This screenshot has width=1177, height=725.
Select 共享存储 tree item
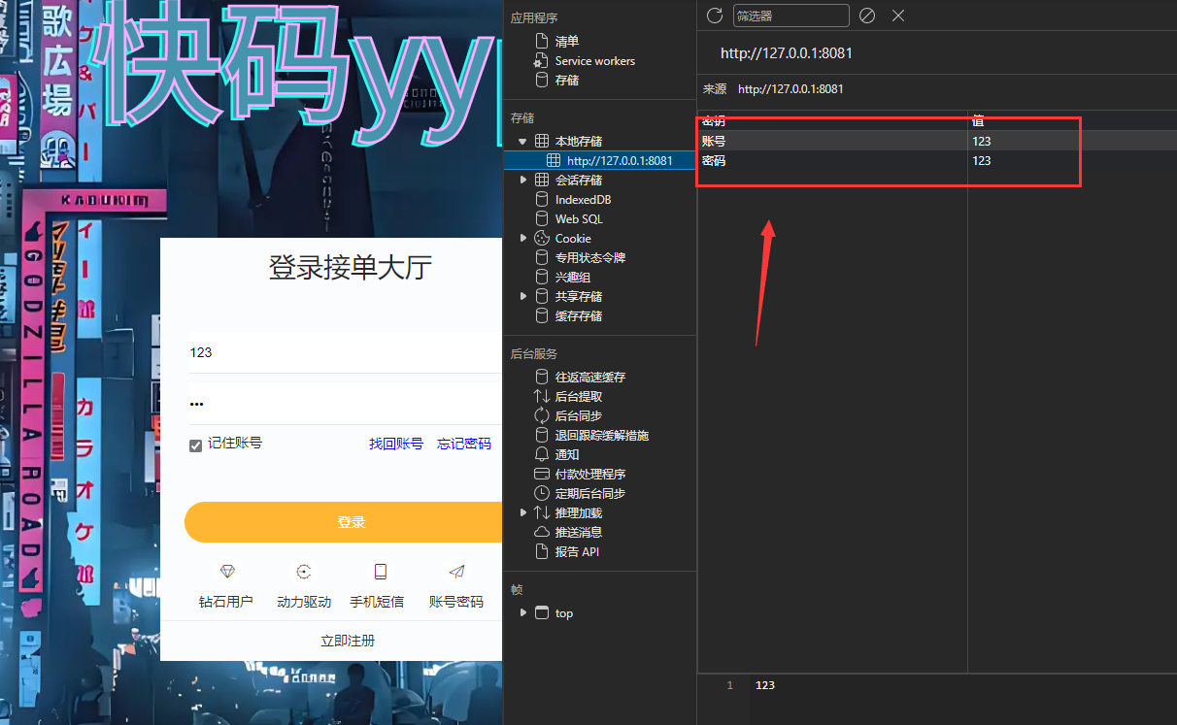pos(579,297)
